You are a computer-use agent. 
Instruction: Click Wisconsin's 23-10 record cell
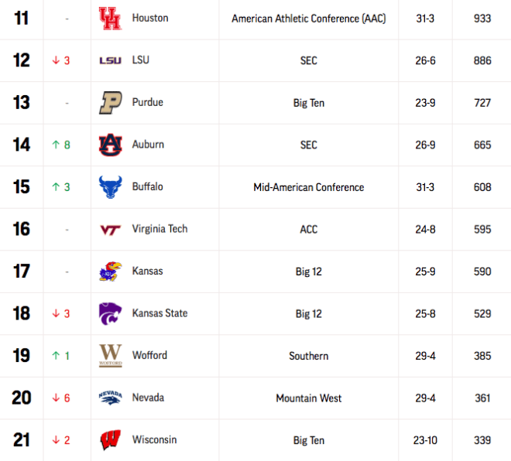coord(425,440)
